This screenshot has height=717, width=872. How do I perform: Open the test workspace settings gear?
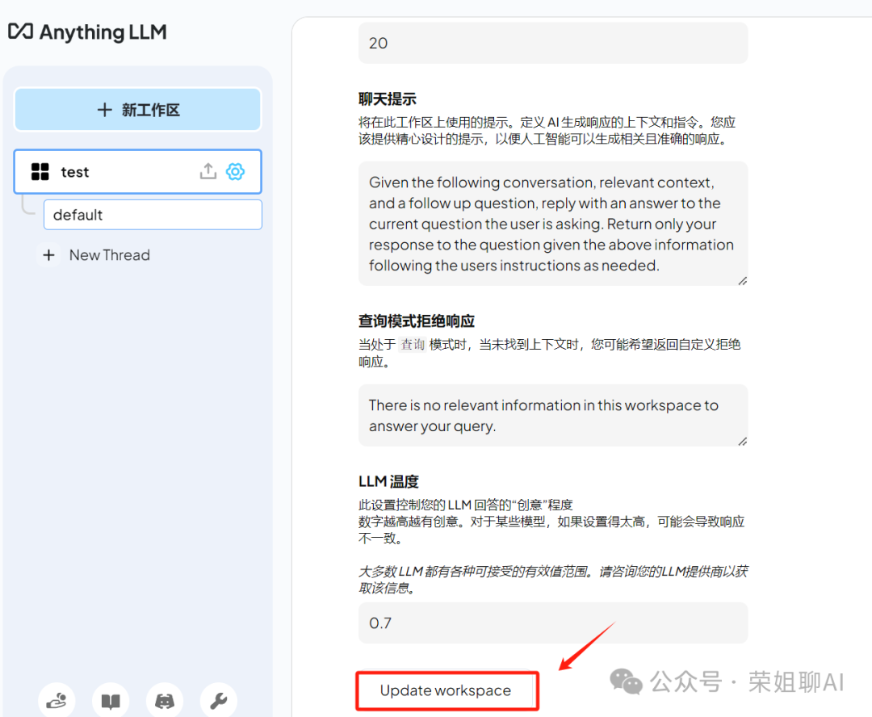235,171
